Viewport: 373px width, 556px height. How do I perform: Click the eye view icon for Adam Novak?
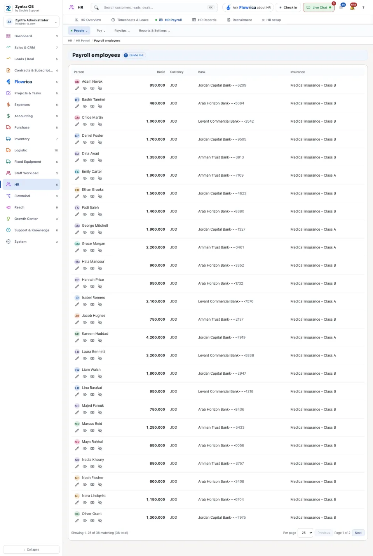[x=85, y=89]
